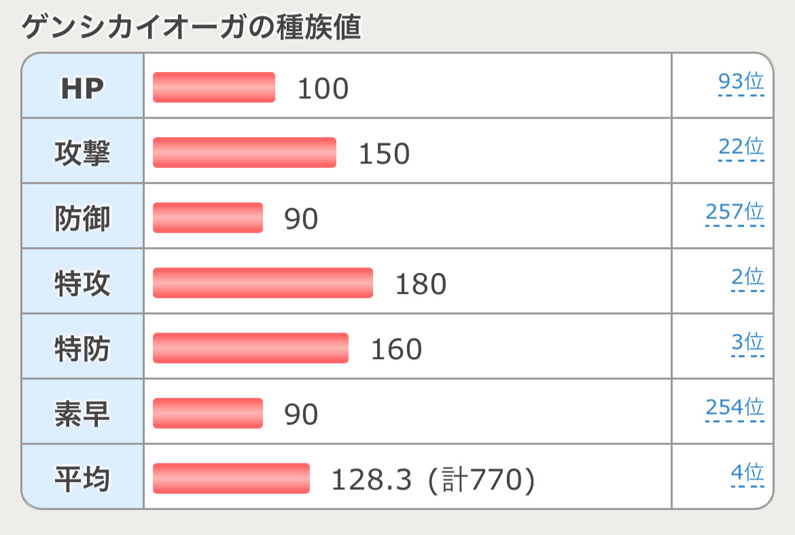Select the 防御 row header cell
The image size is (795, 535).
(x=82, y=218)
